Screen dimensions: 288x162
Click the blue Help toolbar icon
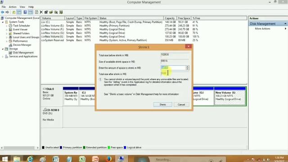[25, 12]
